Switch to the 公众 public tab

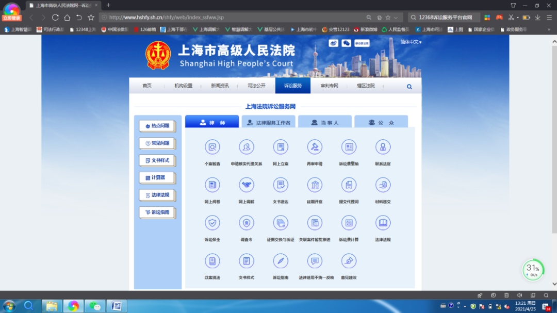[381, 122]
